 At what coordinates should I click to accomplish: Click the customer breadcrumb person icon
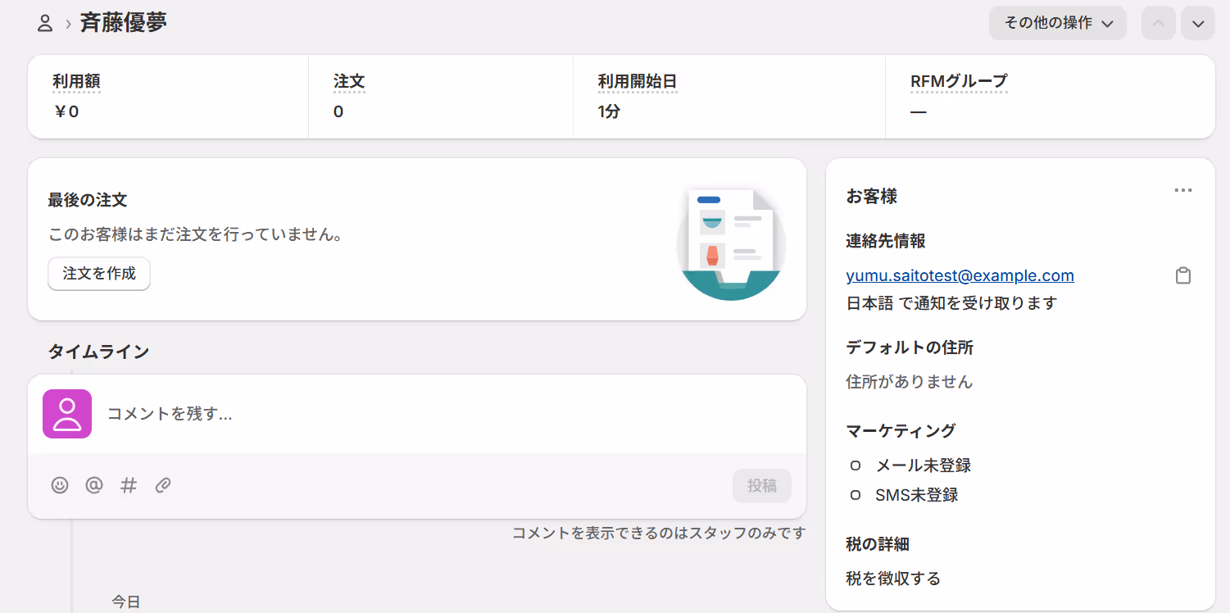[x=45, y=23]
